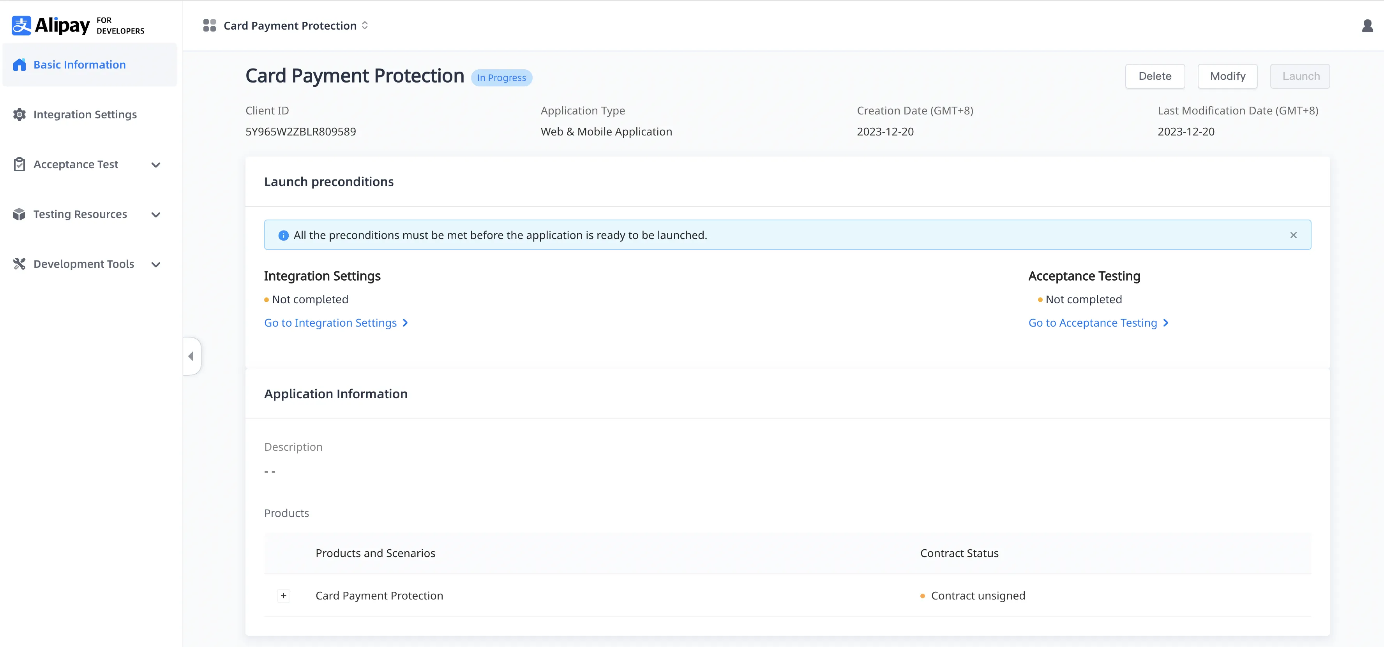Click the Modify button
1384x647 pixels.
click(x=1227, y=76)
